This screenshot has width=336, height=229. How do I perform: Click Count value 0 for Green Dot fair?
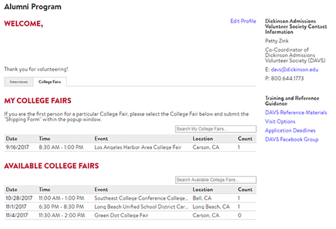click(x=240, y=215)
